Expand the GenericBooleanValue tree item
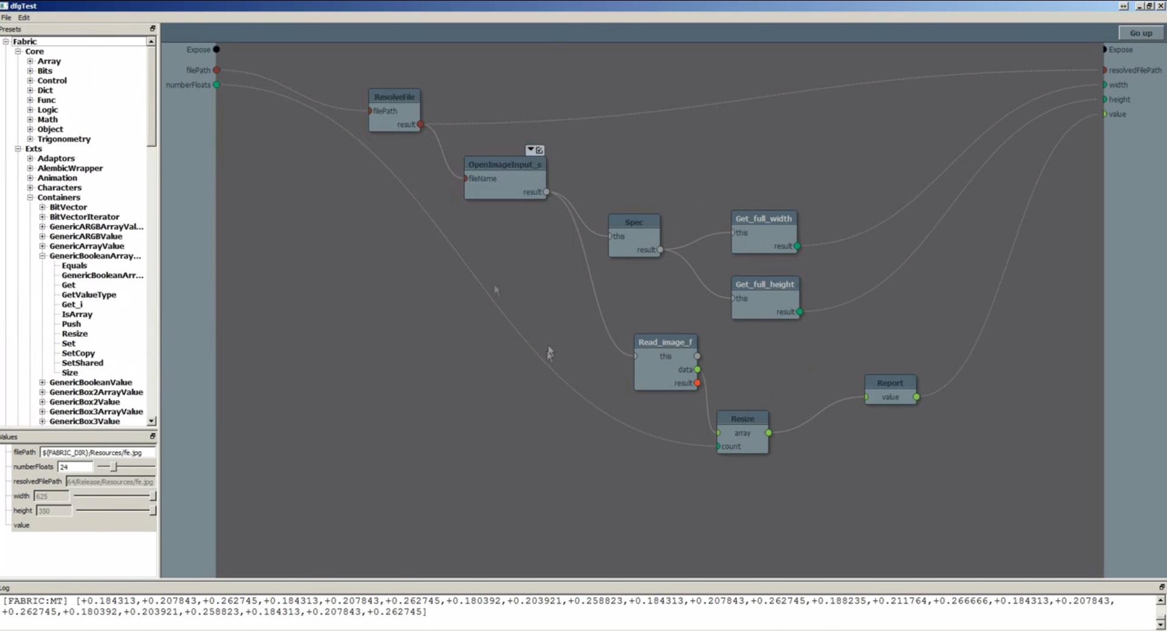The width and height of the screenshot is (1167, 631). pos(43,382)
